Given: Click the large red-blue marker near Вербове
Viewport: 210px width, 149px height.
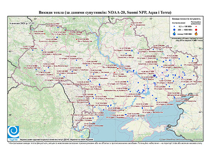Looking at the screenshot, I should [x=154, y=76].
